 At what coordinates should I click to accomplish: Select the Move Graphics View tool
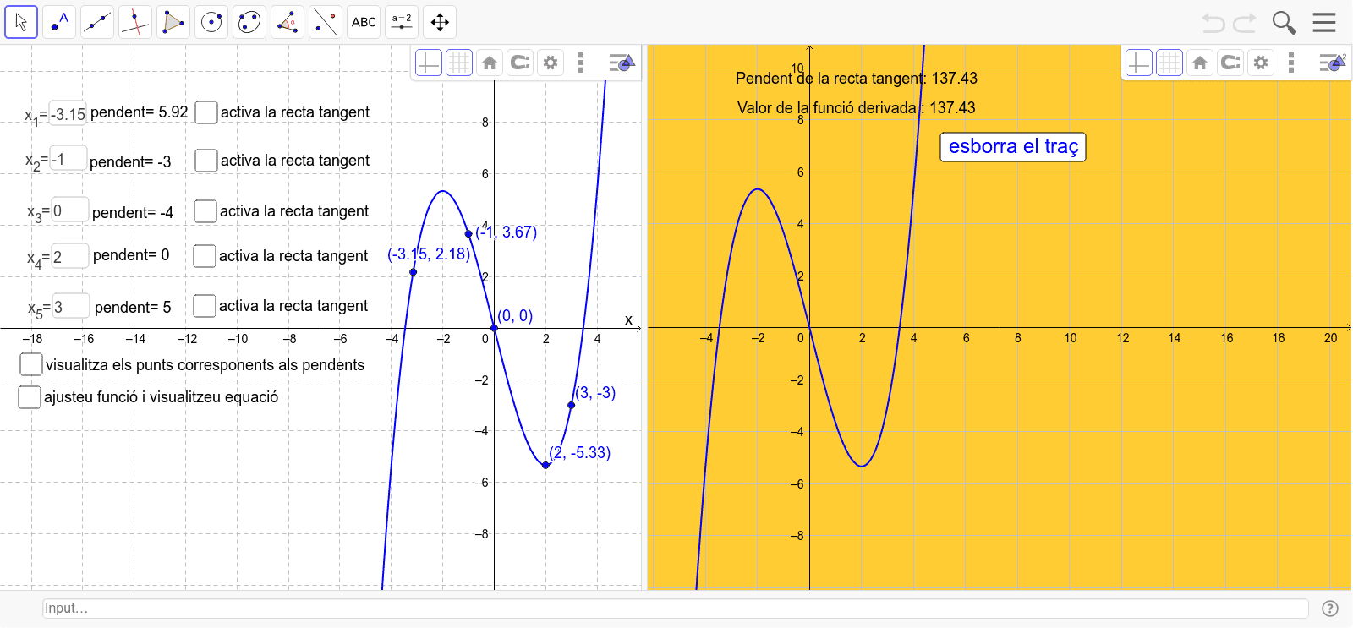click(x=440, y=22)
